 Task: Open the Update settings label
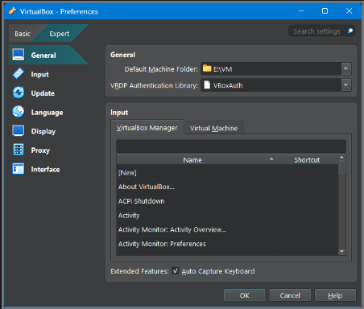43,93
